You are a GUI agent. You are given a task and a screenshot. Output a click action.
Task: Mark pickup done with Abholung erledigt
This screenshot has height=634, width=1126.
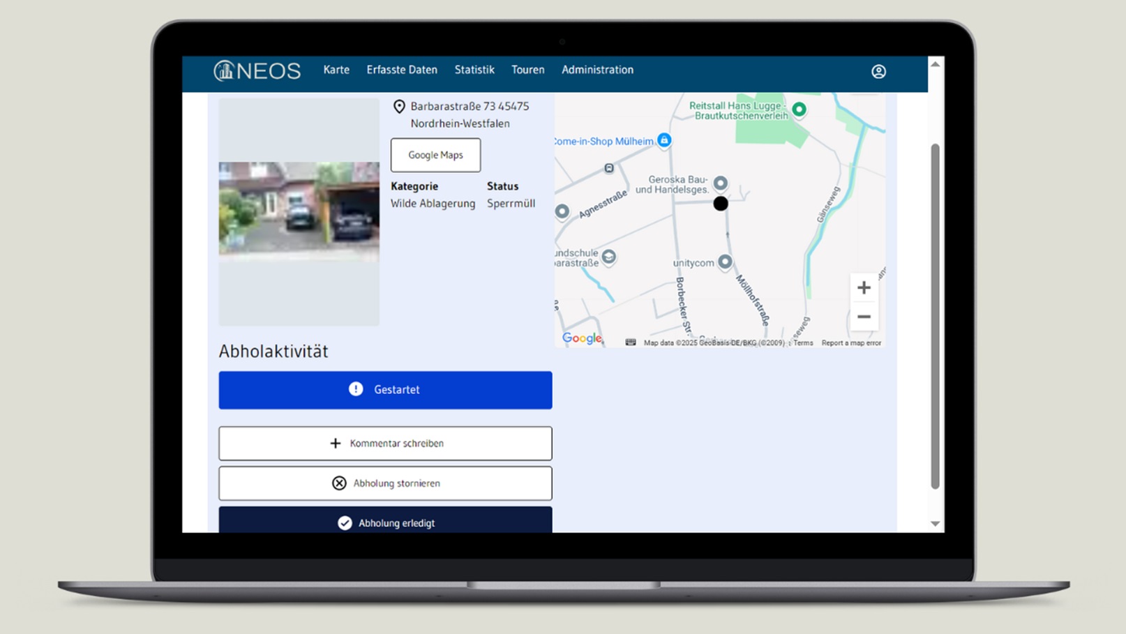(385, 522)
